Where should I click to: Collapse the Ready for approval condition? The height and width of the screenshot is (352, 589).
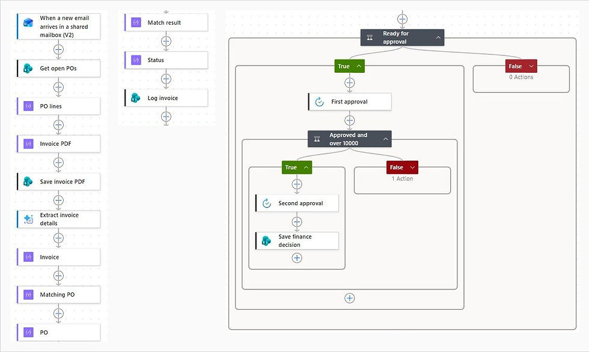pyautogui.click(x=438, y=37)
